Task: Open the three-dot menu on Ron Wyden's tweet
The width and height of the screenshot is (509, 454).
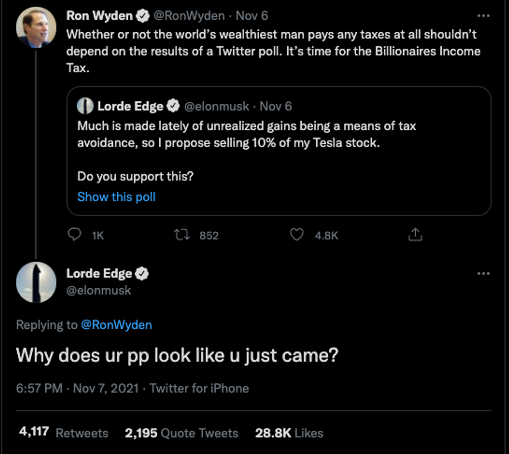Action: coord(483,16)
